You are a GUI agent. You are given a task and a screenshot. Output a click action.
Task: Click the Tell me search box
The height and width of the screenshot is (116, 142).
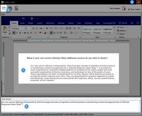pyautogui.click(x=123, y=23)
